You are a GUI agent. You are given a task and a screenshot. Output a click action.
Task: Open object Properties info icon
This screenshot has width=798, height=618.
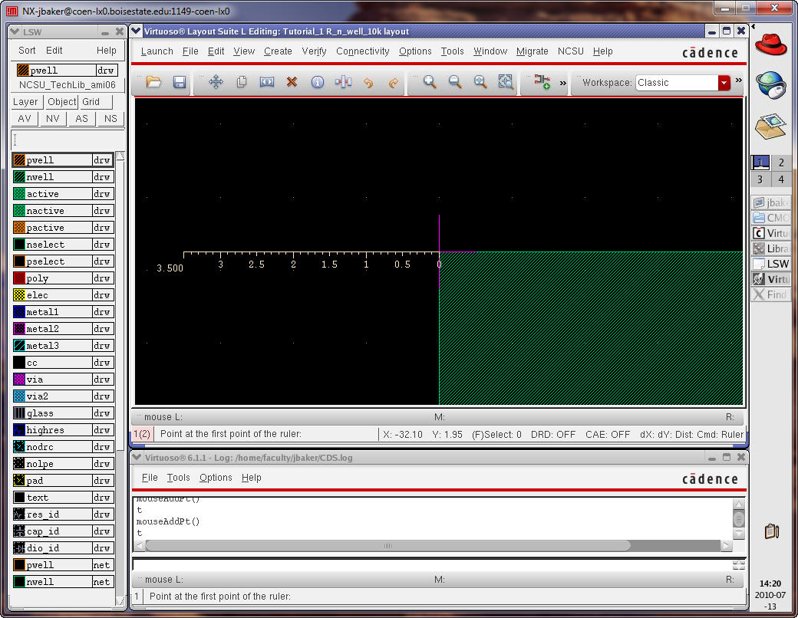pyautogui.click(x=317, y=82)
